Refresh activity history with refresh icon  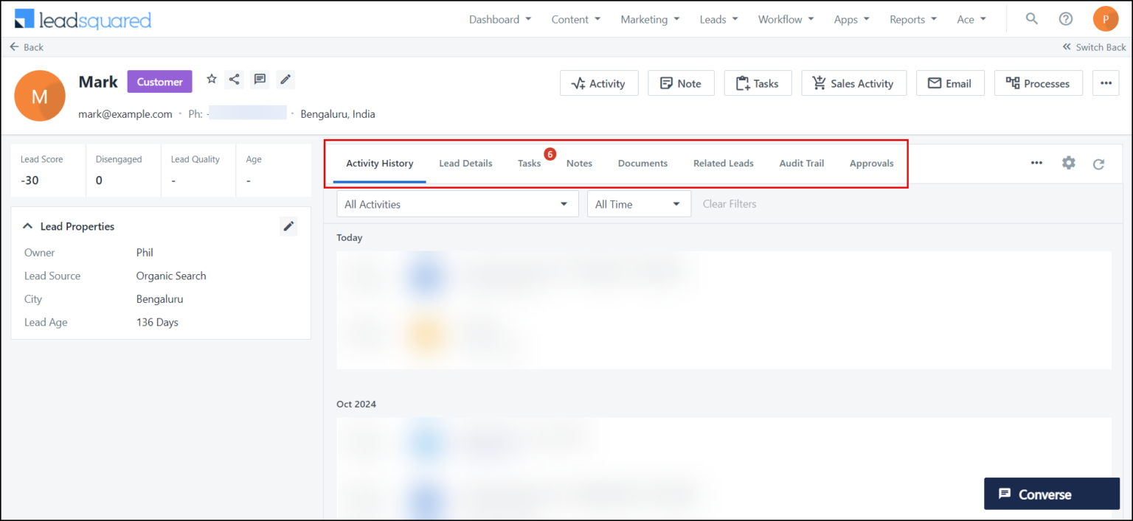[x=1098, y=163]
